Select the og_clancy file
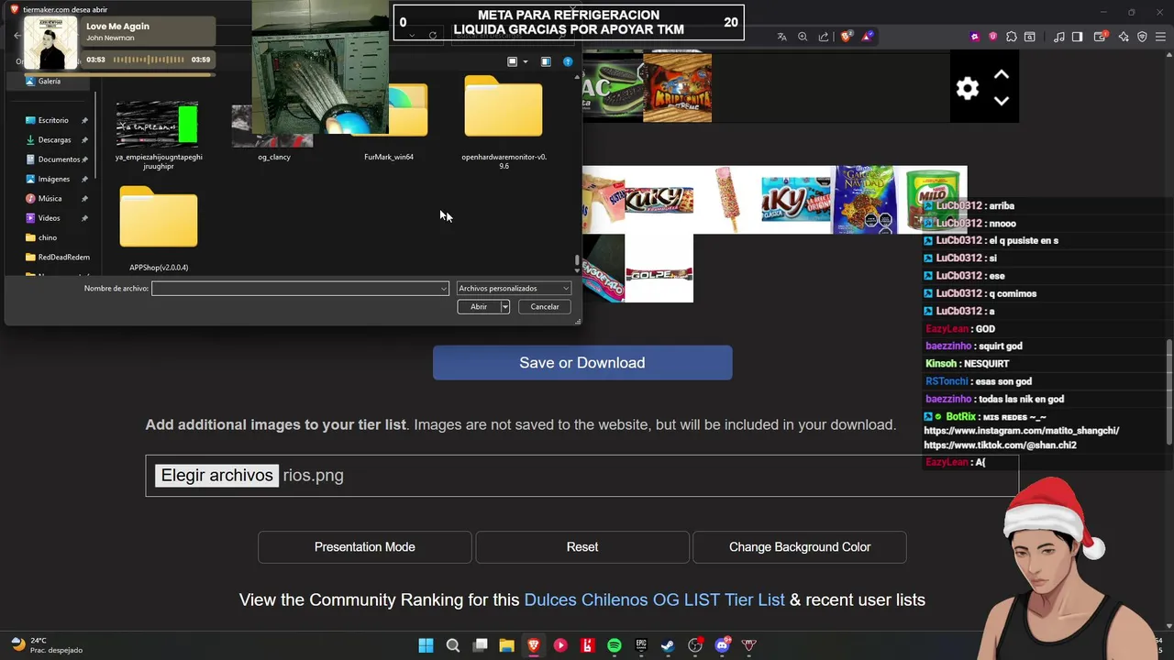The image size is (1174, 660). pos(273,134)
